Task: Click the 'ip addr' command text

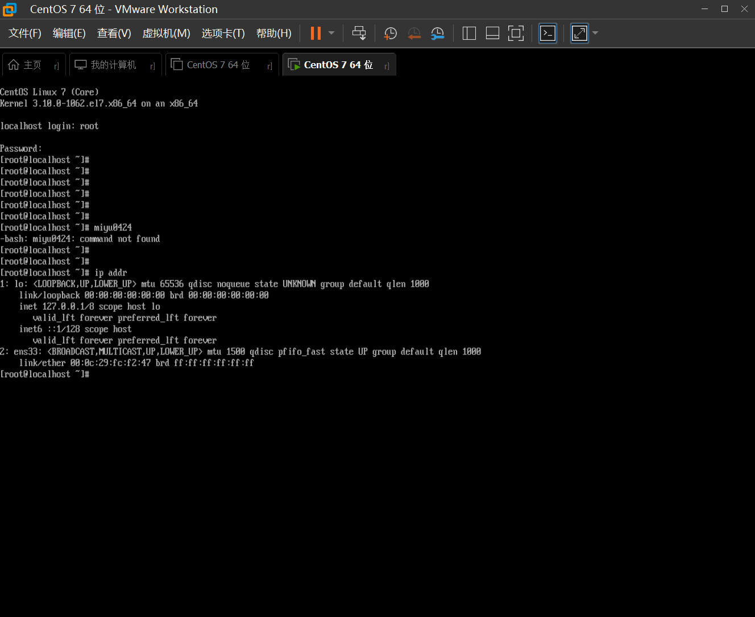Action: click(x=111, y=273)
